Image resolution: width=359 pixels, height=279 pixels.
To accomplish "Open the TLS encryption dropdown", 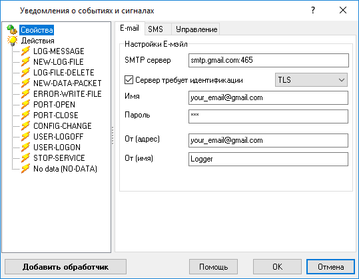I will point(311,80).
